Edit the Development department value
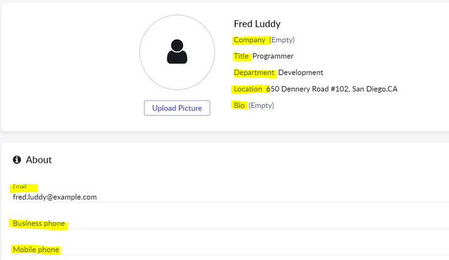The image size is (449, 260). click(x=301, y=73)
